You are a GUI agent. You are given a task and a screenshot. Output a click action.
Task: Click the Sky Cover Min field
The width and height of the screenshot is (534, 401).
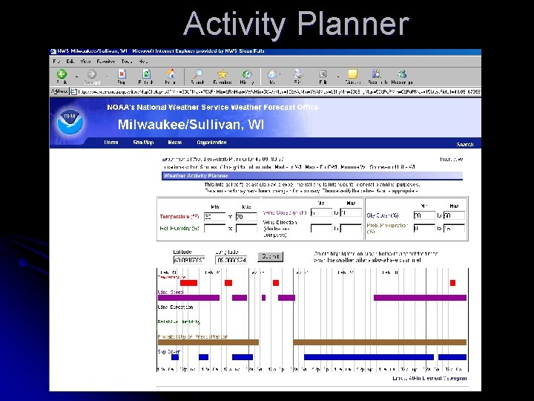point(424,215)
